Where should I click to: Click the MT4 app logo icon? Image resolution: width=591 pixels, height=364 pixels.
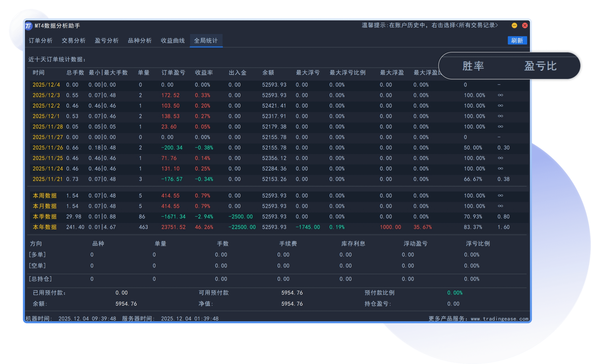coord(29,26)
